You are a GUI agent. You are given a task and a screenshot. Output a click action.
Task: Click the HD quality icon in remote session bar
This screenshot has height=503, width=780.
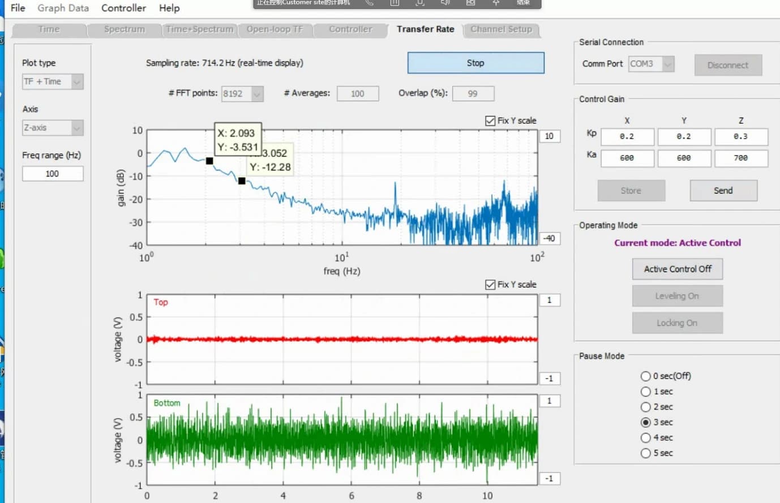click(x=470, y=3)
